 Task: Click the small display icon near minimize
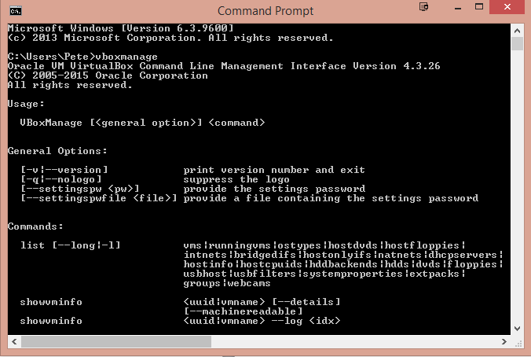pos(423,7)
